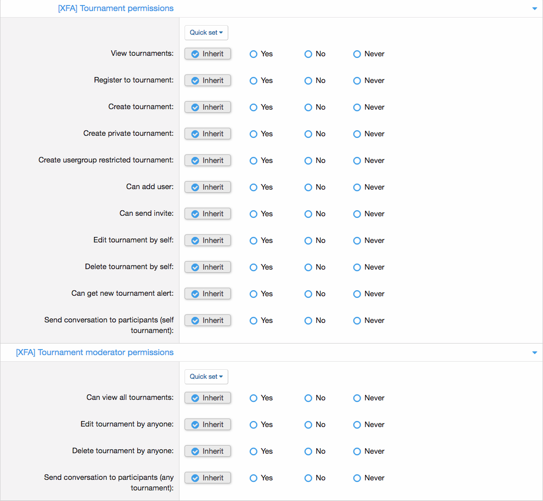The image size is (543, 501).
Task: Click [XFA] Tournament moderator permissions heading
Action: (x=95, y=353)
